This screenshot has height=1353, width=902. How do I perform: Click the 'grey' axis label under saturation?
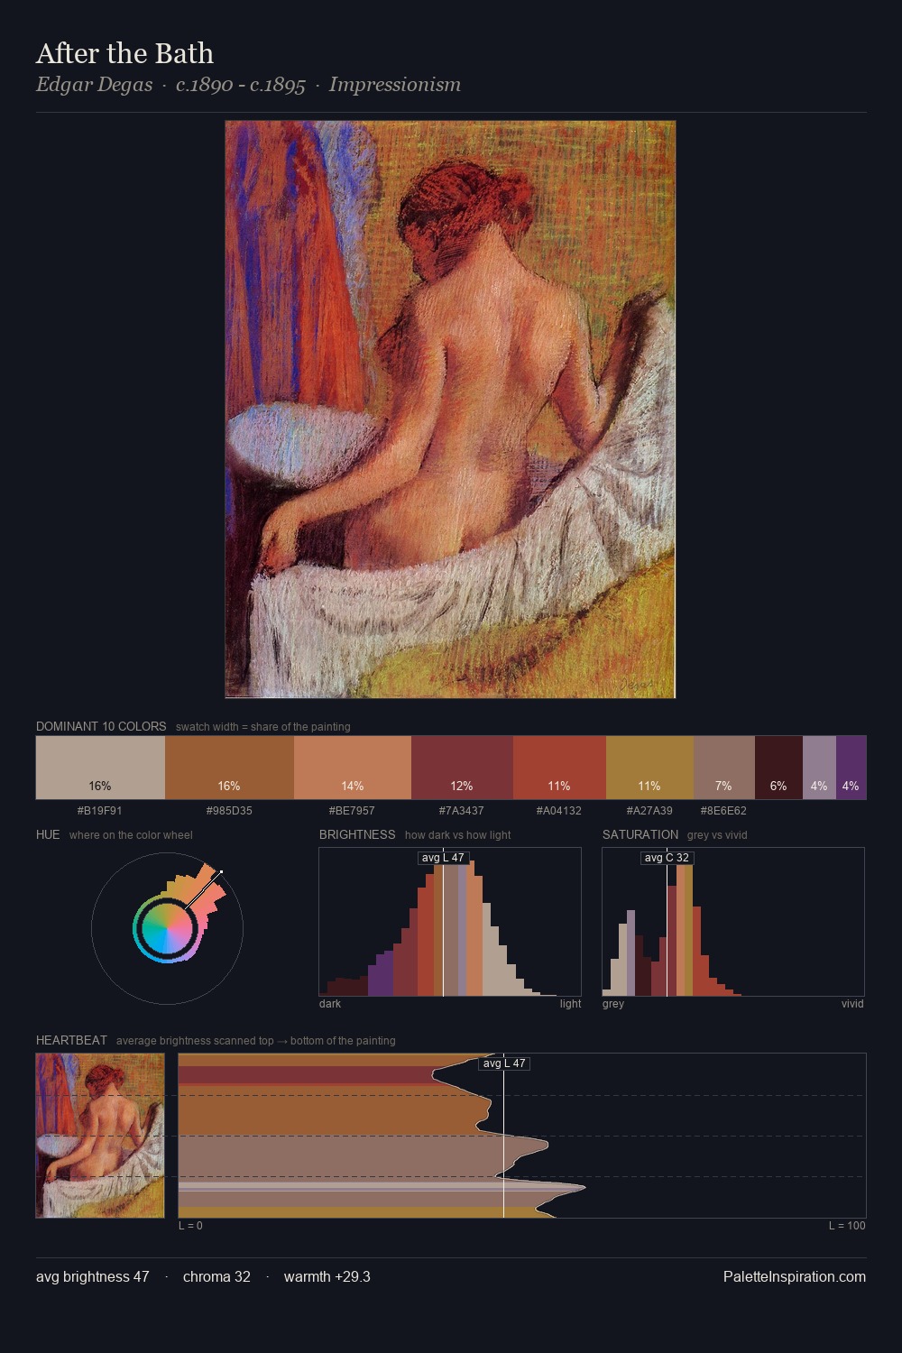point(613,1004)
